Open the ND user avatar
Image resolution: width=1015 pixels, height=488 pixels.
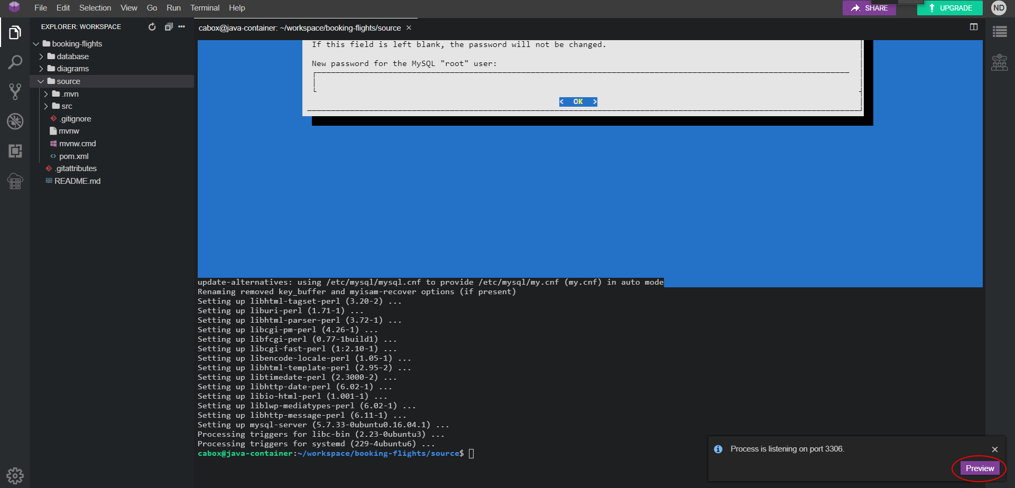[x=999, y=8]
